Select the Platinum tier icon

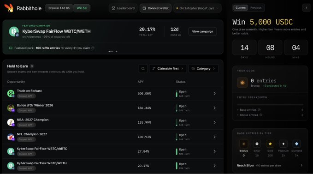[x=283, y=144]
